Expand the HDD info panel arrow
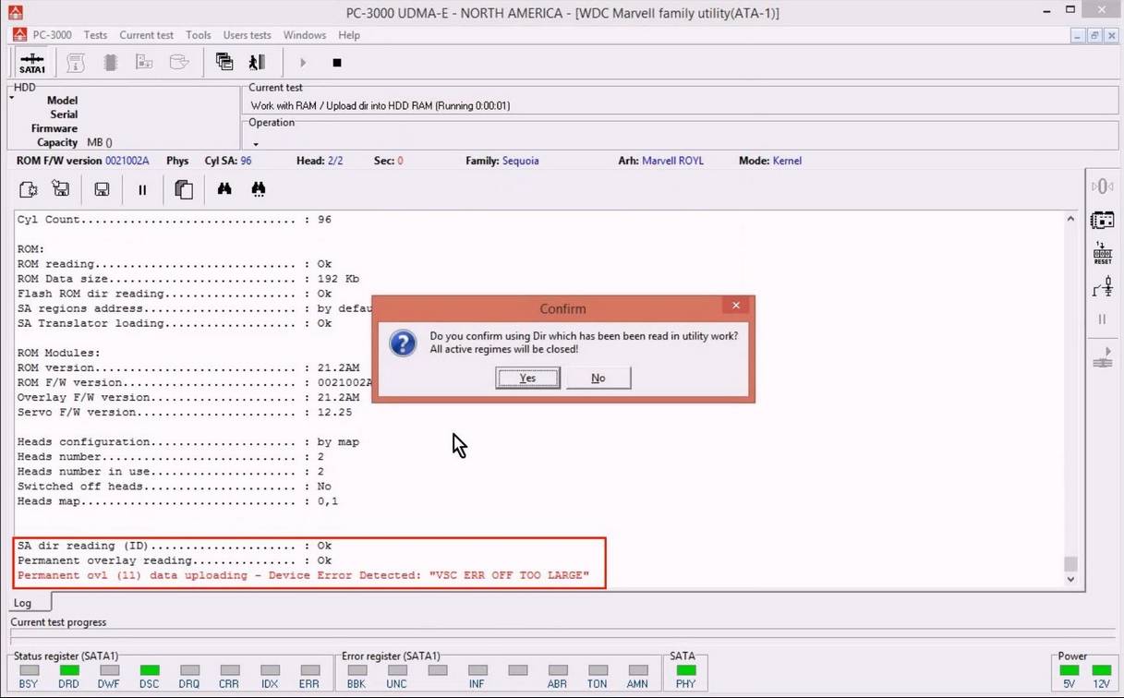1124x698 pixels. (x=12, y=97)
